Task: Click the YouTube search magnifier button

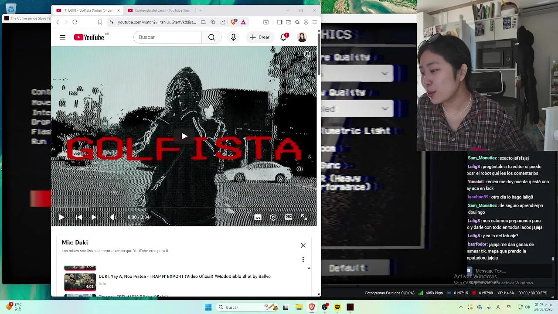Action: click(x=211, y=38)
